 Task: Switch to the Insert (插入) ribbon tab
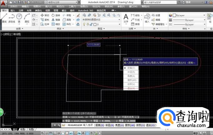[x=13, y=10]
